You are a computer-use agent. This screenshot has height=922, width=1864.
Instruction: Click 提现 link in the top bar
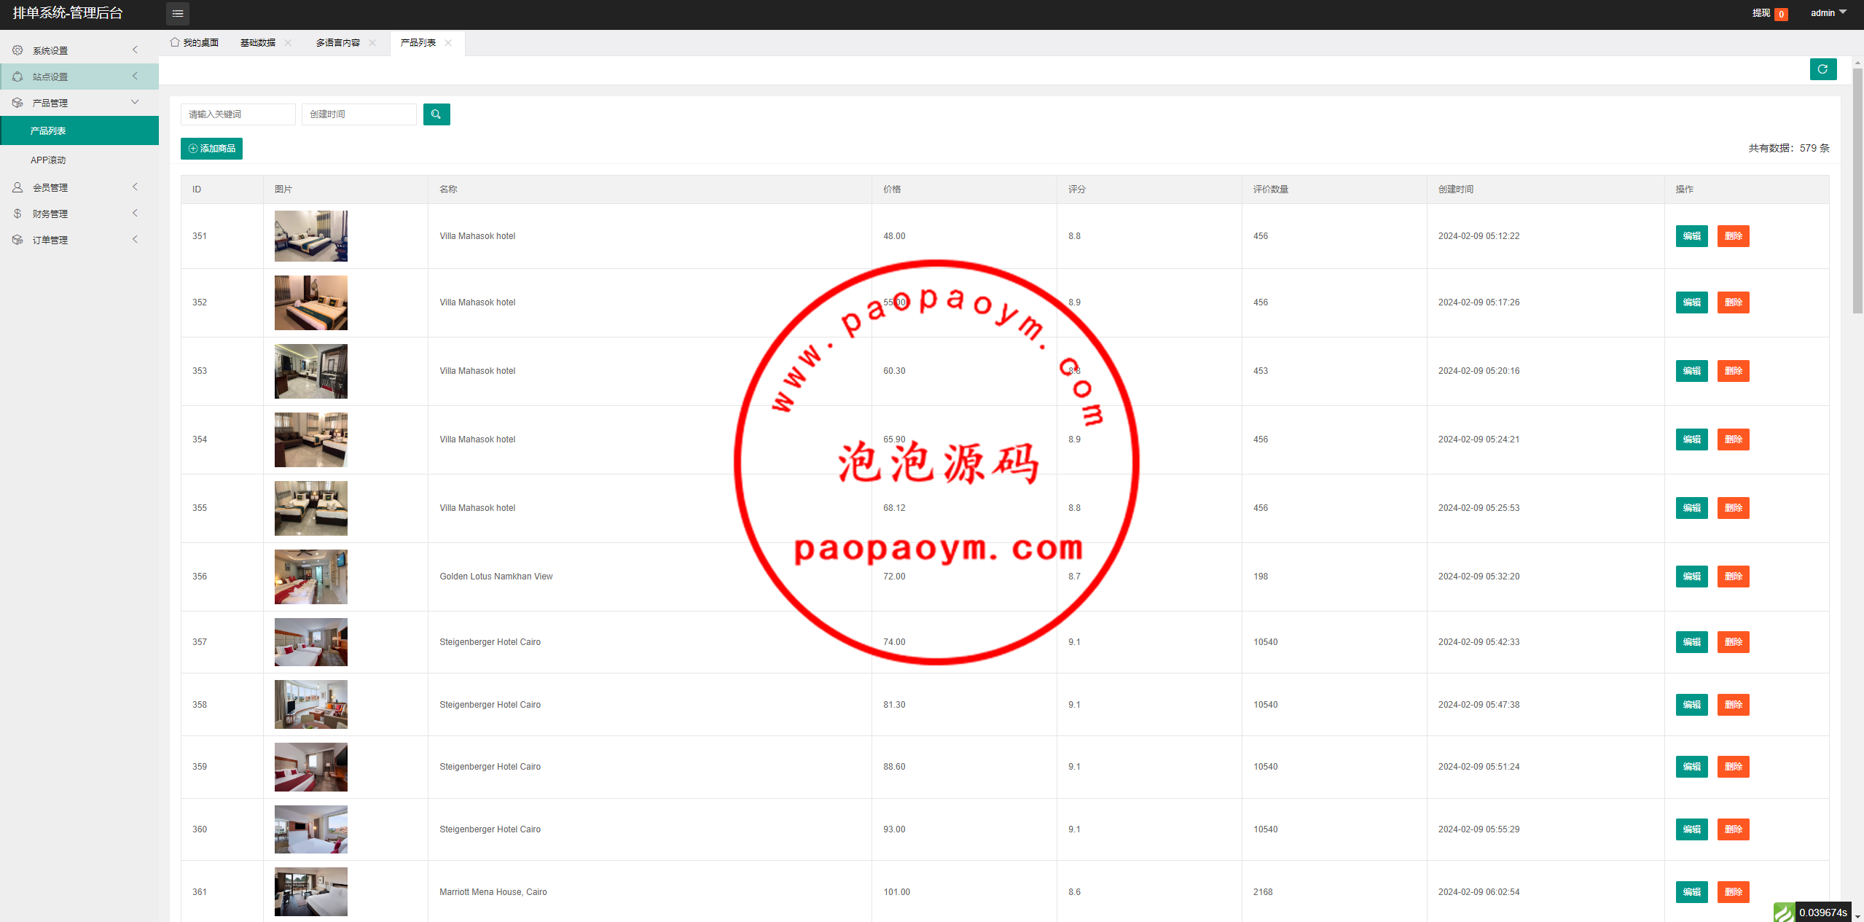pos(1761,13)
